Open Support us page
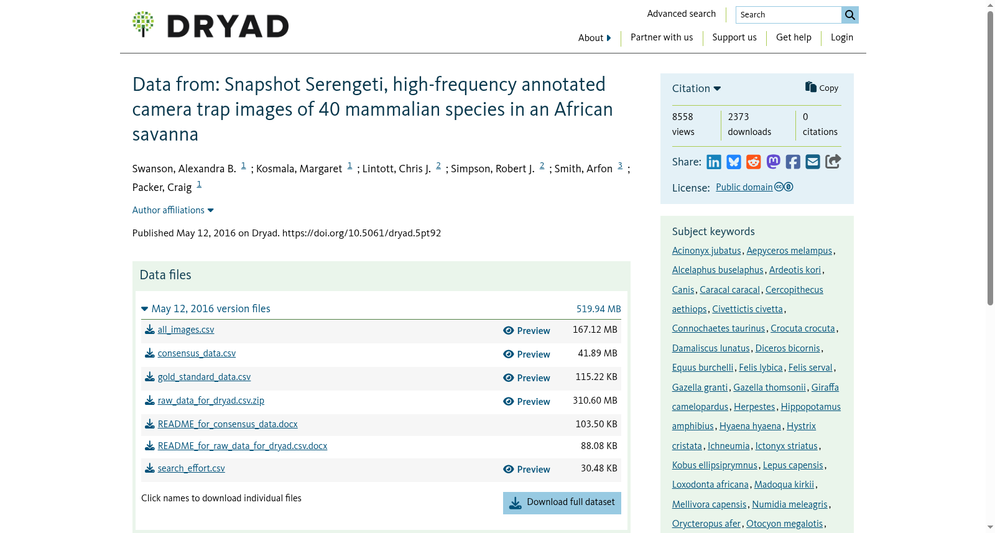 click(734, 37)
